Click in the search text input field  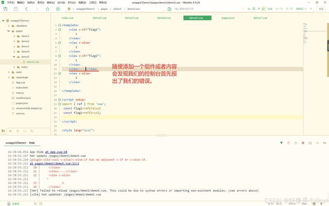(x=208, y=9)
